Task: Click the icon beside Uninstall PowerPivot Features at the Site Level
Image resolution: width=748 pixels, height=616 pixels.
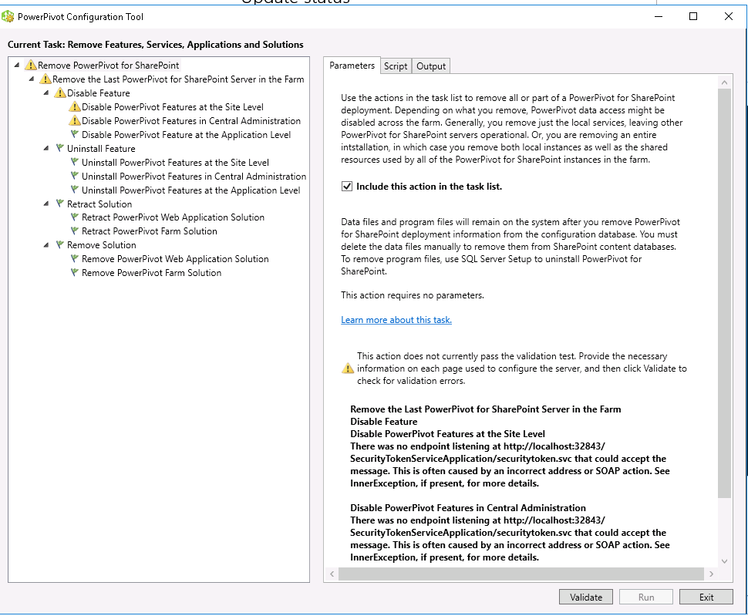Action: (x=76, y=162)
